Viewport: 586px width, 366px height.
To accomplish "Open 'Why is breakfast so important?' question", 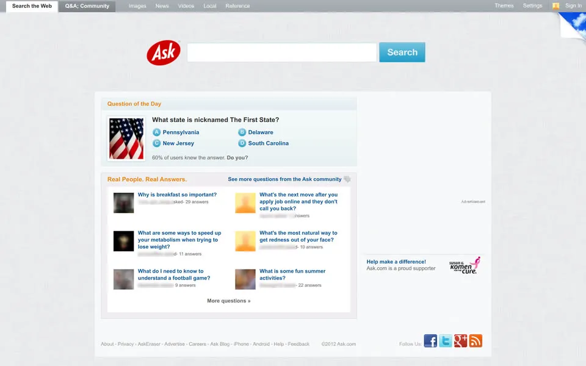I will (x=177, y=195).
